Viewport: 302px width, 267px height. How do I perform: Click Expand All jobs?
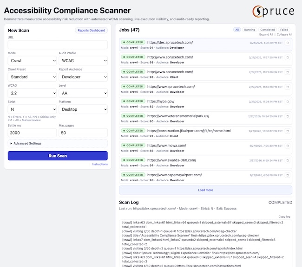tap(266, 35)
